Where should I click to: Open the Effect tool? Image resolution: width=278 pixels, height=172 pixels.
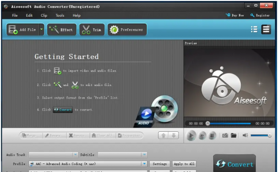(62, 30)
